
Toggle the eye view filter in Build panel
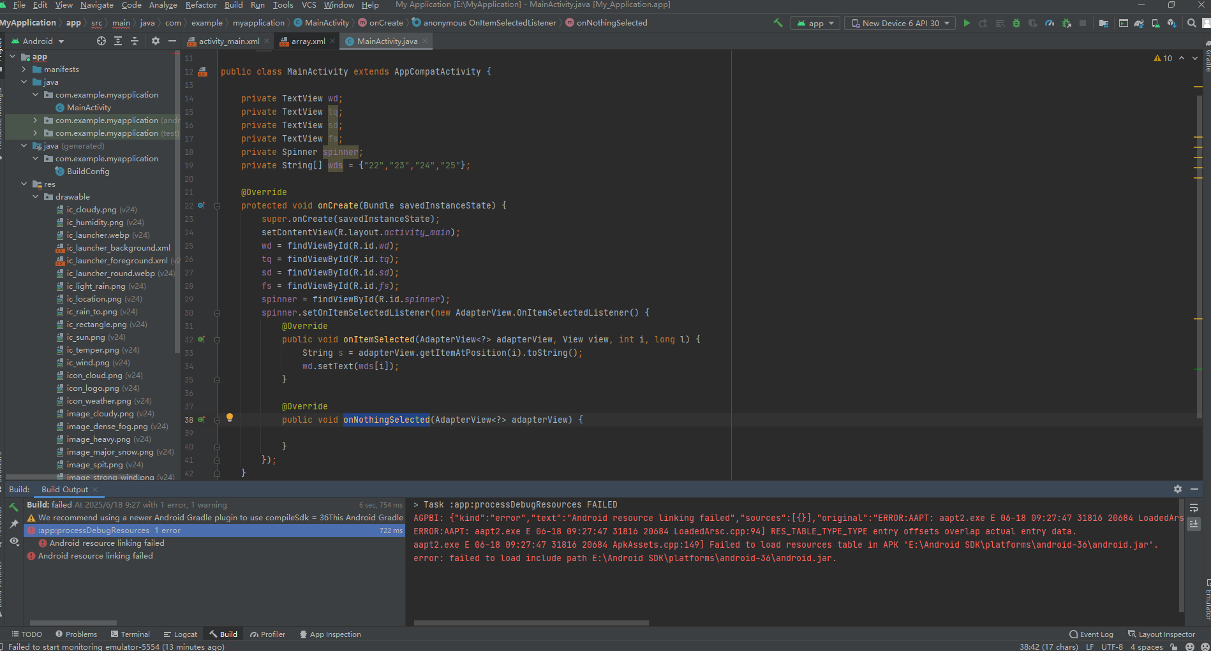13,541
